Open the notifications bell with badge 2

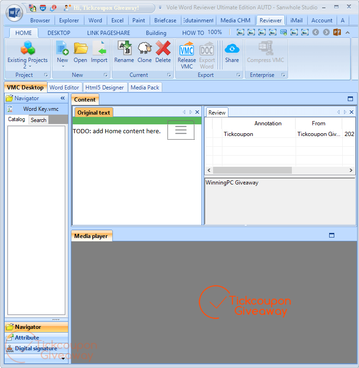pos(53,8)
